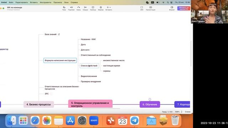Image resolution: width=228 pixels, height=128 pixels.
Task: Select Ответственные за описание бизнес-процессов topic
Action: coord(62,88)
